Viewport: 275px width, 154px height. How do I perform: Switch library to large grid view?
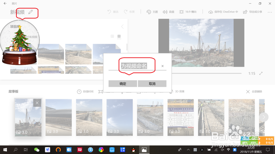112,36
